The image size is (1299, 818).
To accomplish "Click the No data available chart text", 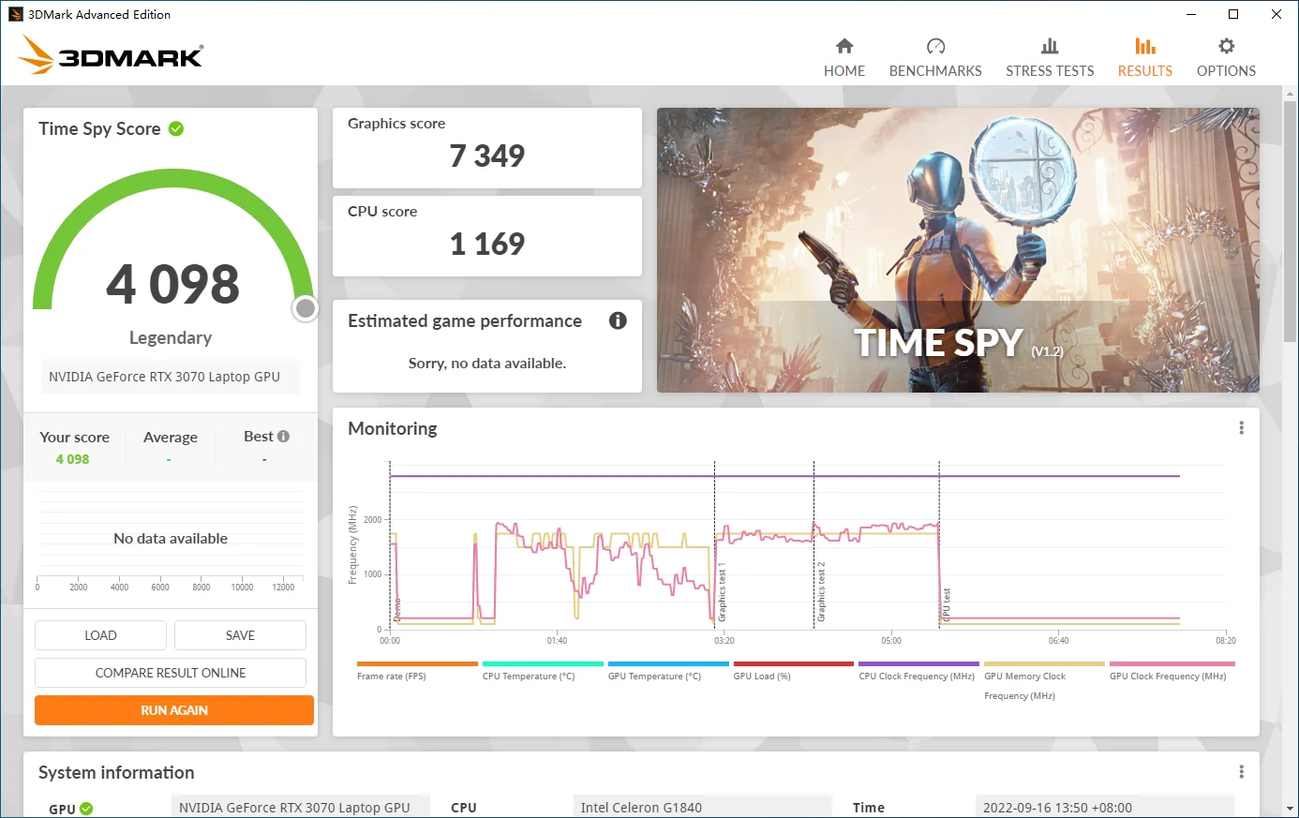I will click(171, 539).
